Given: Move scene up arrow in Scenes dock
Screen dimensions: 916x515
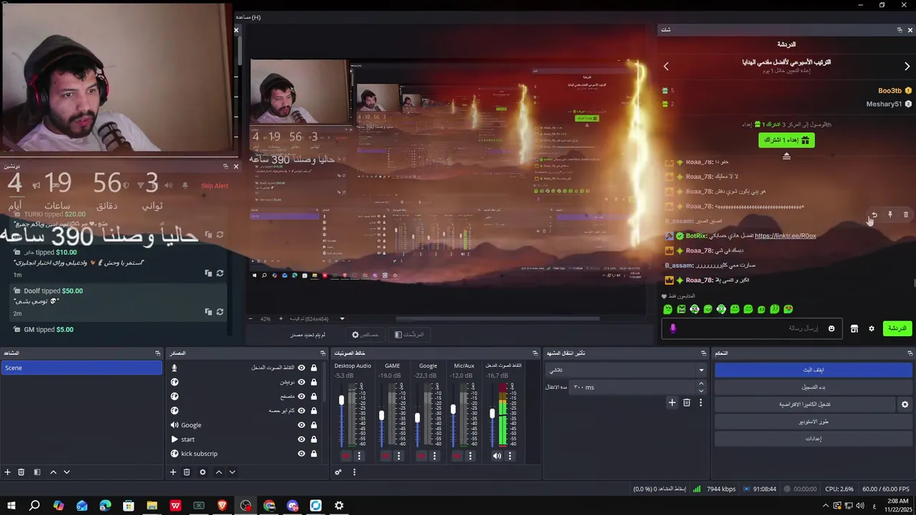Looking at the screenshot, I should 53,472.
